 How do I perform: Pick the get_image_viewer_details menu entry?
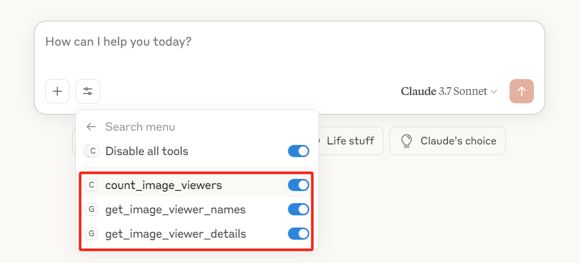point(175,234)
